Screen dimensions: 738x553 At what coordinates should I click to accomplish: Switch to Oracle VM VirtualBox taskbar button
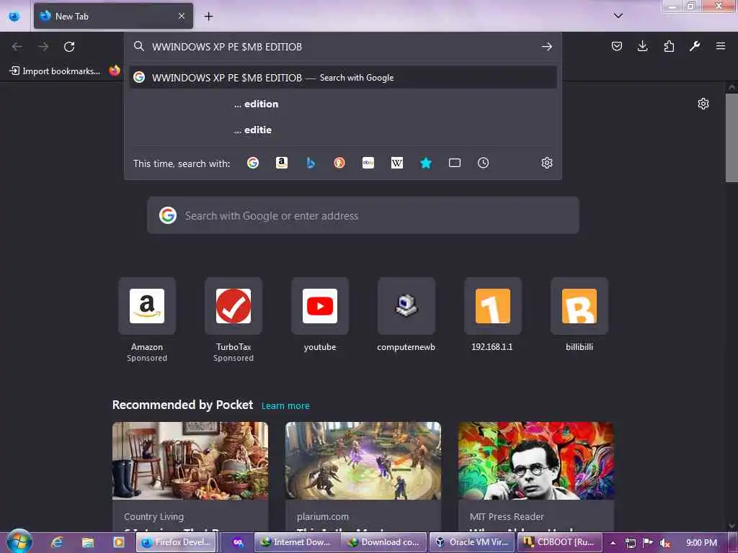tap(472, 542)
